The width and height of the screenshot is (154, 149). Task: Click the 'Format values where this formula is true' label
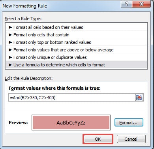(54, 88)
